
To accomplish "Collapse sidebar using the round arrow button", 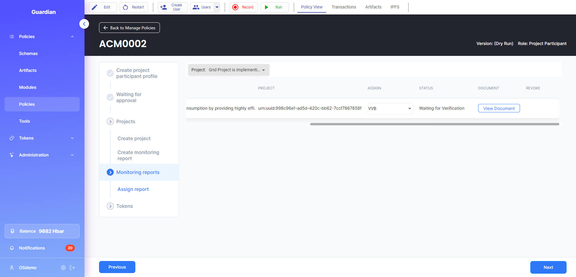I will pyautogui.click(x=84, y=24).
